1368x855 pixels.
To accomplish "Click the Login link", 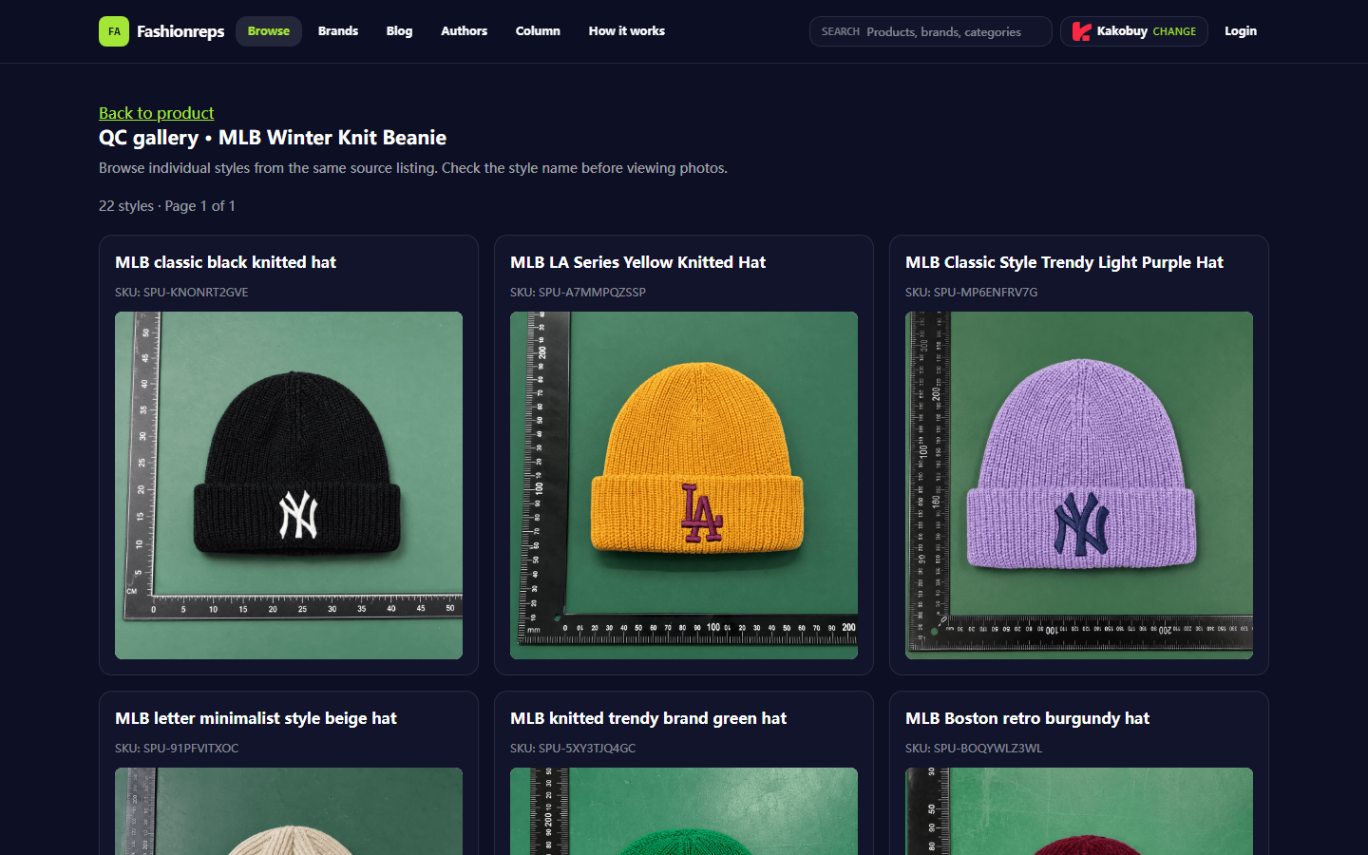I will pos(1241,31).
